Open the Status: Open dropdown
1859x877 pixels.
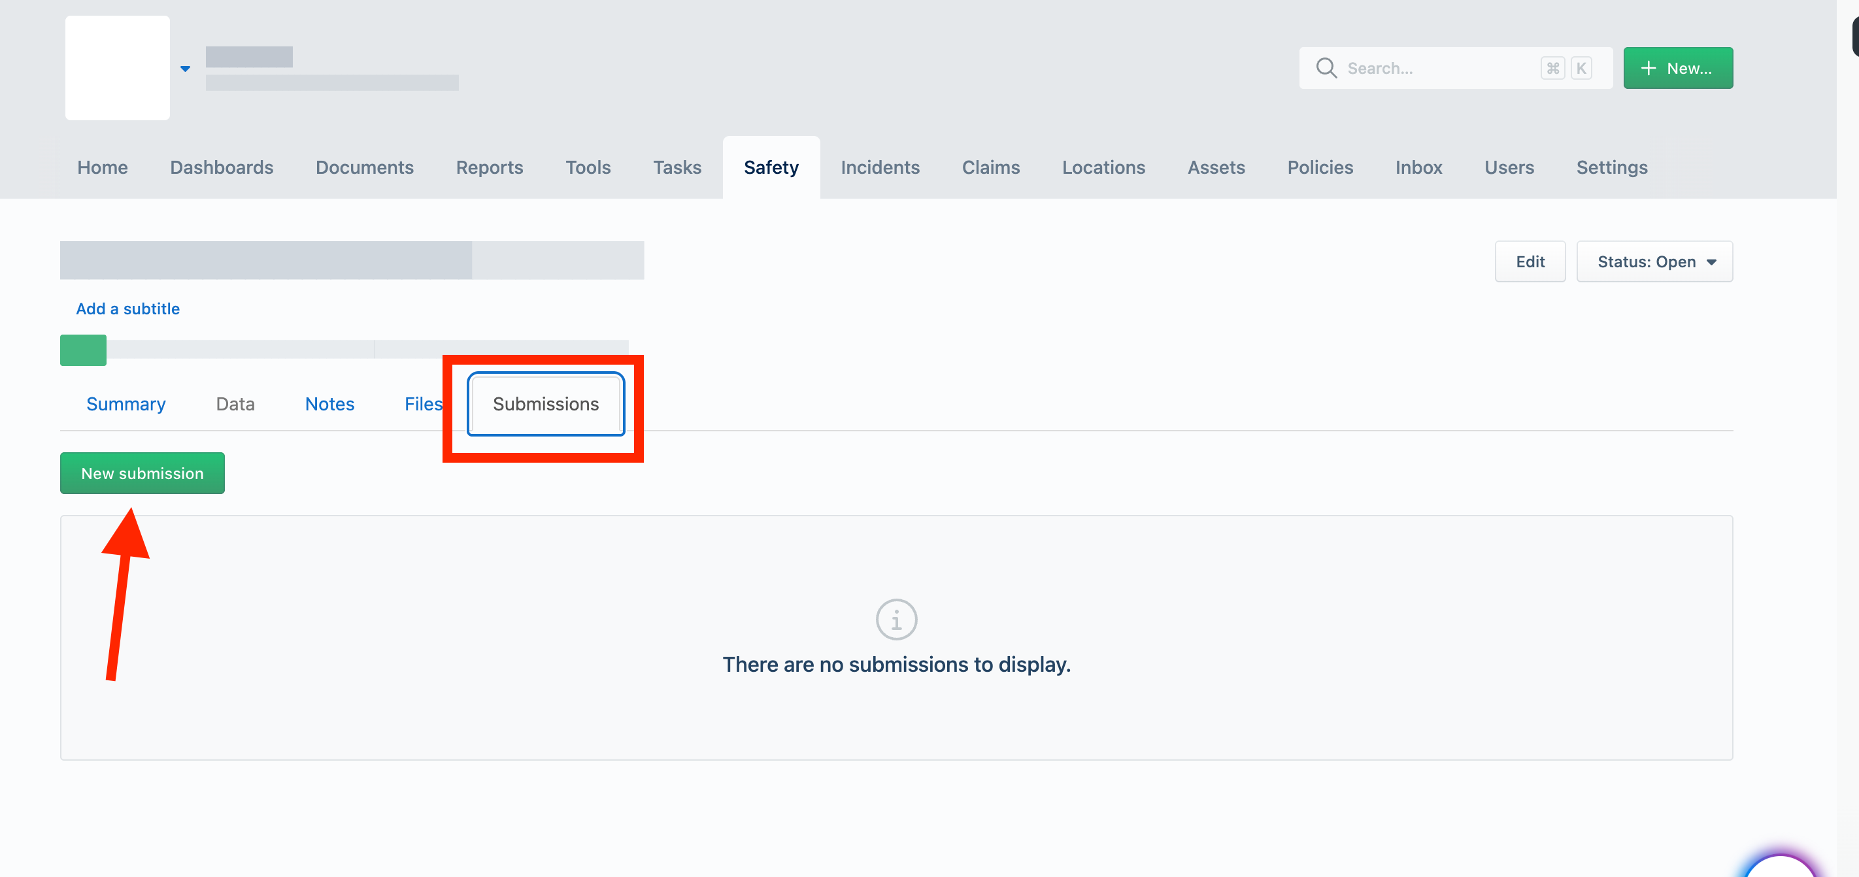[x=1654, y=261]
